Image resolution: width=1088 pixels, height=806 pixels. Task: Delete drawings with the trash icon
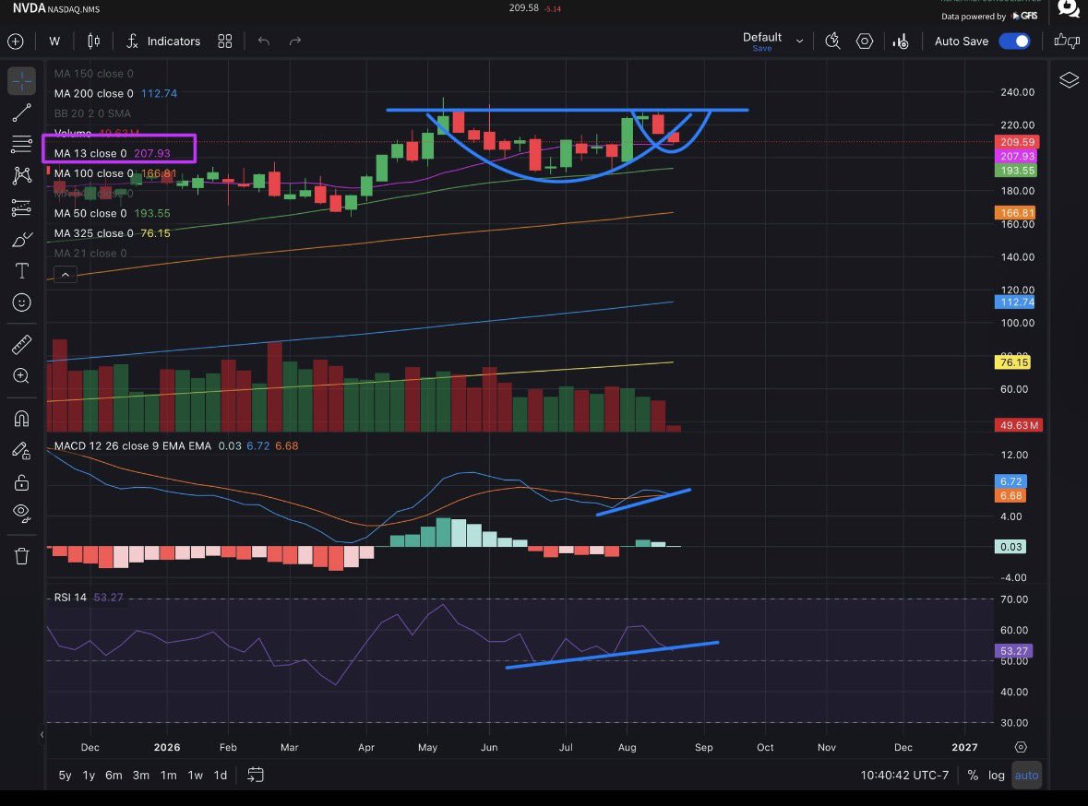pos(21,556)
